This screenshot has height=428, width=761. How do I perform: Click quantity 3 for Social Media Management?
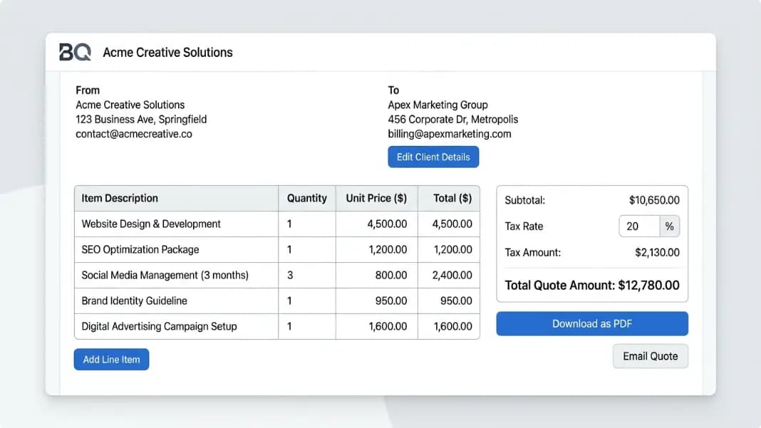pyautogui.click(x=306, y=275)
